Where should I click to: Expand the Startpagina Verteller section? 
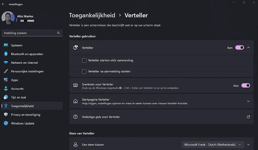coord(248,101)
